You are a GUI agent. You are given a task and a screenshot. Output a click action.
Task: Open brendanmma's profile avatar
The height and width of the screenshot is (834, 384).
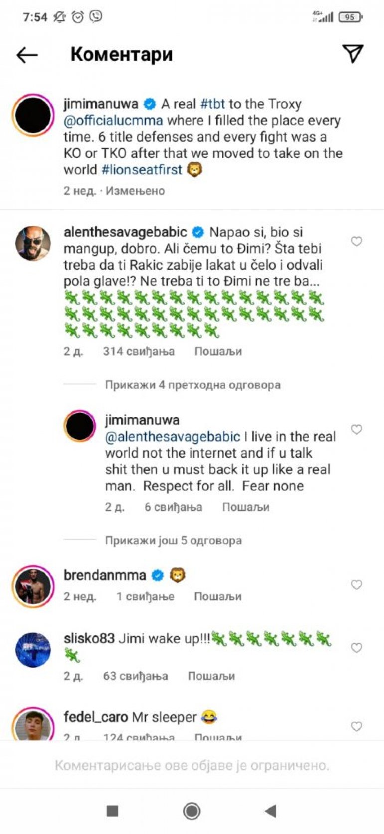pos(33,587)
